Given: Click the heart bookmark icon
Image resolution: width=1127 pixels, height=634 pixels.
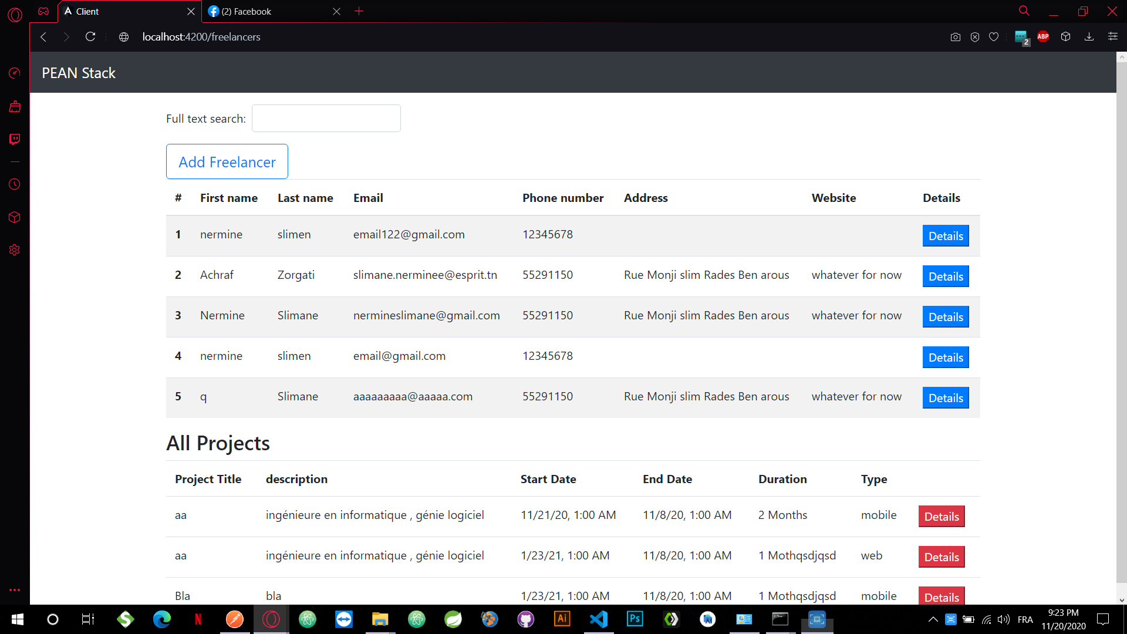Looking at the screenshot, I should pos(994,37).
